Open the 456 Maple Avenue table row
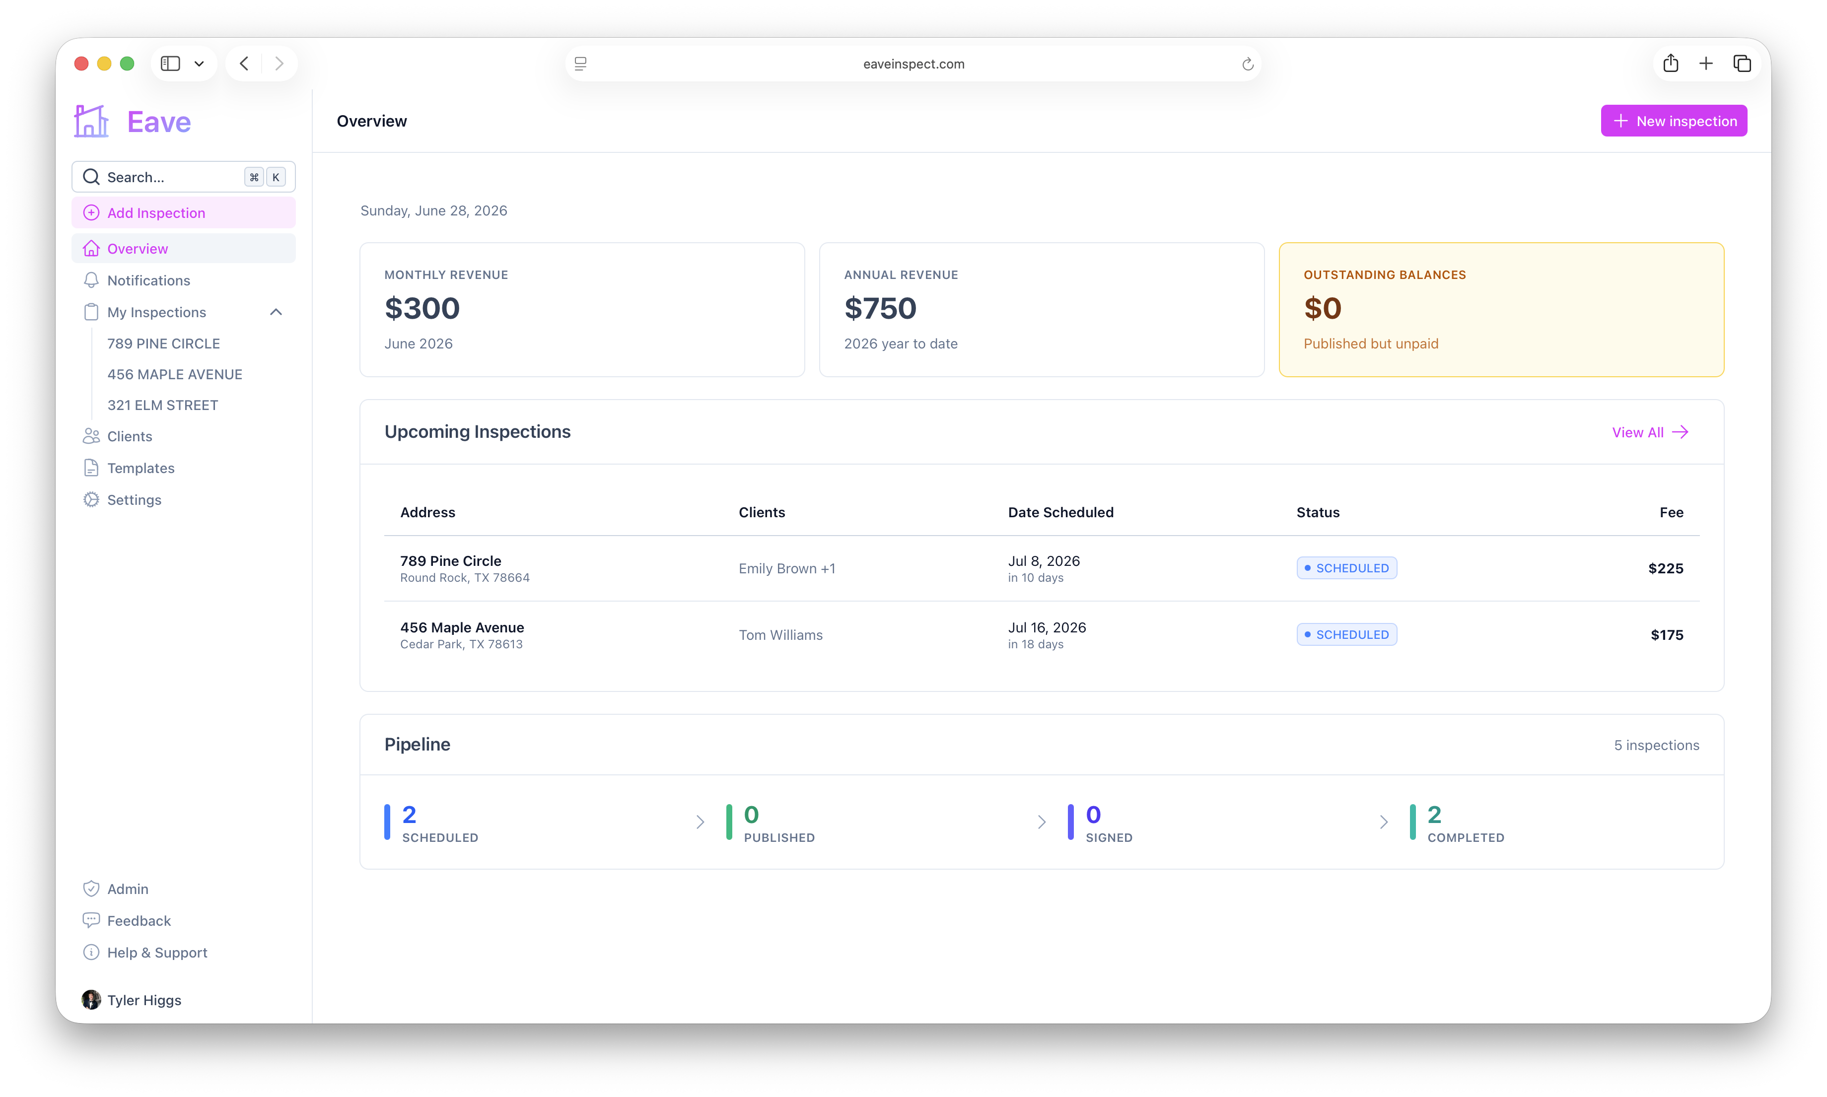The height and width of the screenshot is (1097, 1827). 1042,635
